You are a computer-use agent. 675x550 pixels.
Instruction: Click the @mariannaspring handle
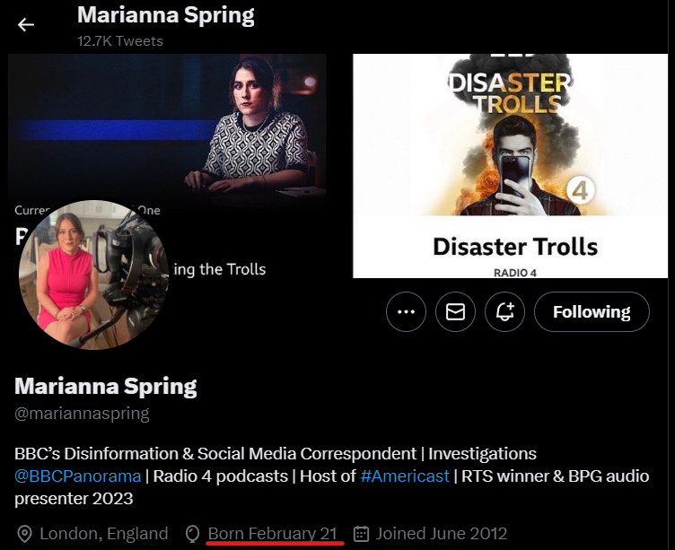point(82,413)
